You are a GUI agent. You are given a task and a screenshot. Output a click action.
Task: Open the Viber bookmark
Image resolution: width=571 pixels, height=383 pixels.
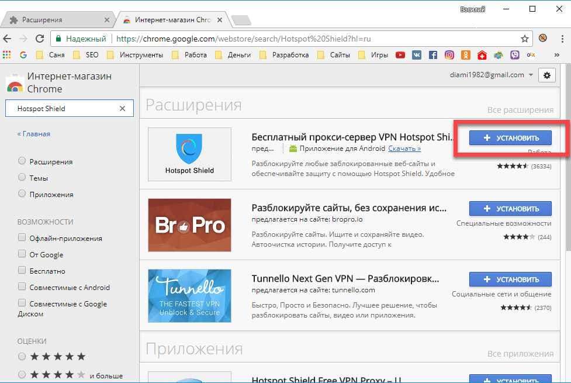coord(514,55)
